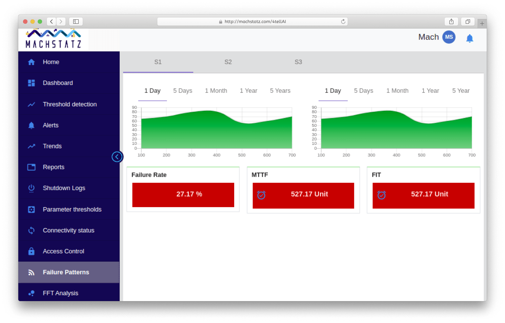Reload page using refresh icon

(343, 22)
